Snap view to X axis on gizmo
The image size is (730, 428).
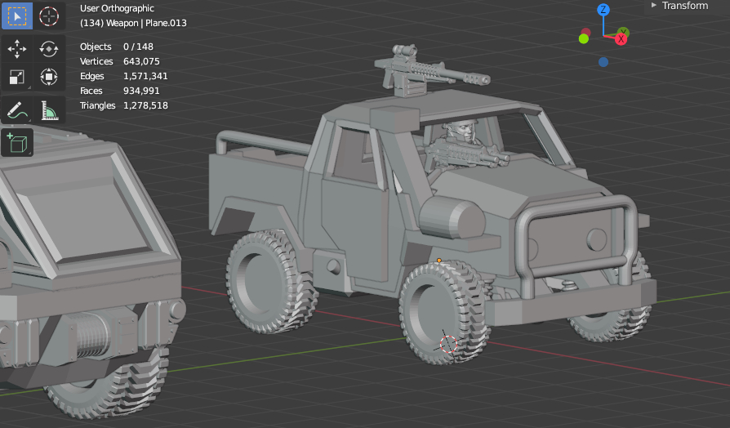click(x=621, y=39)
